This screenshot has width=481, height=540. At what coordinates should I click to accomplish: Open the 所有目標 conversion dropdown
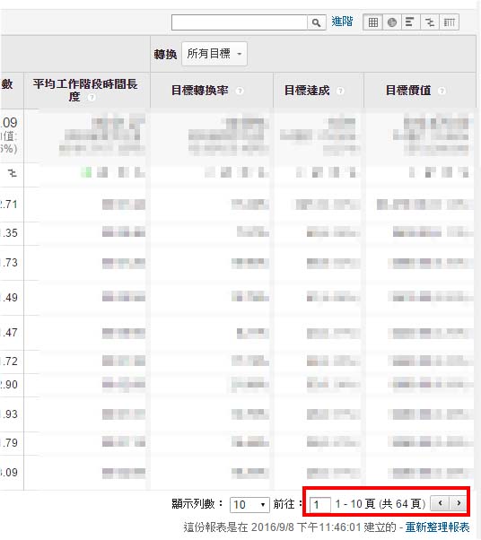point(214,54)
